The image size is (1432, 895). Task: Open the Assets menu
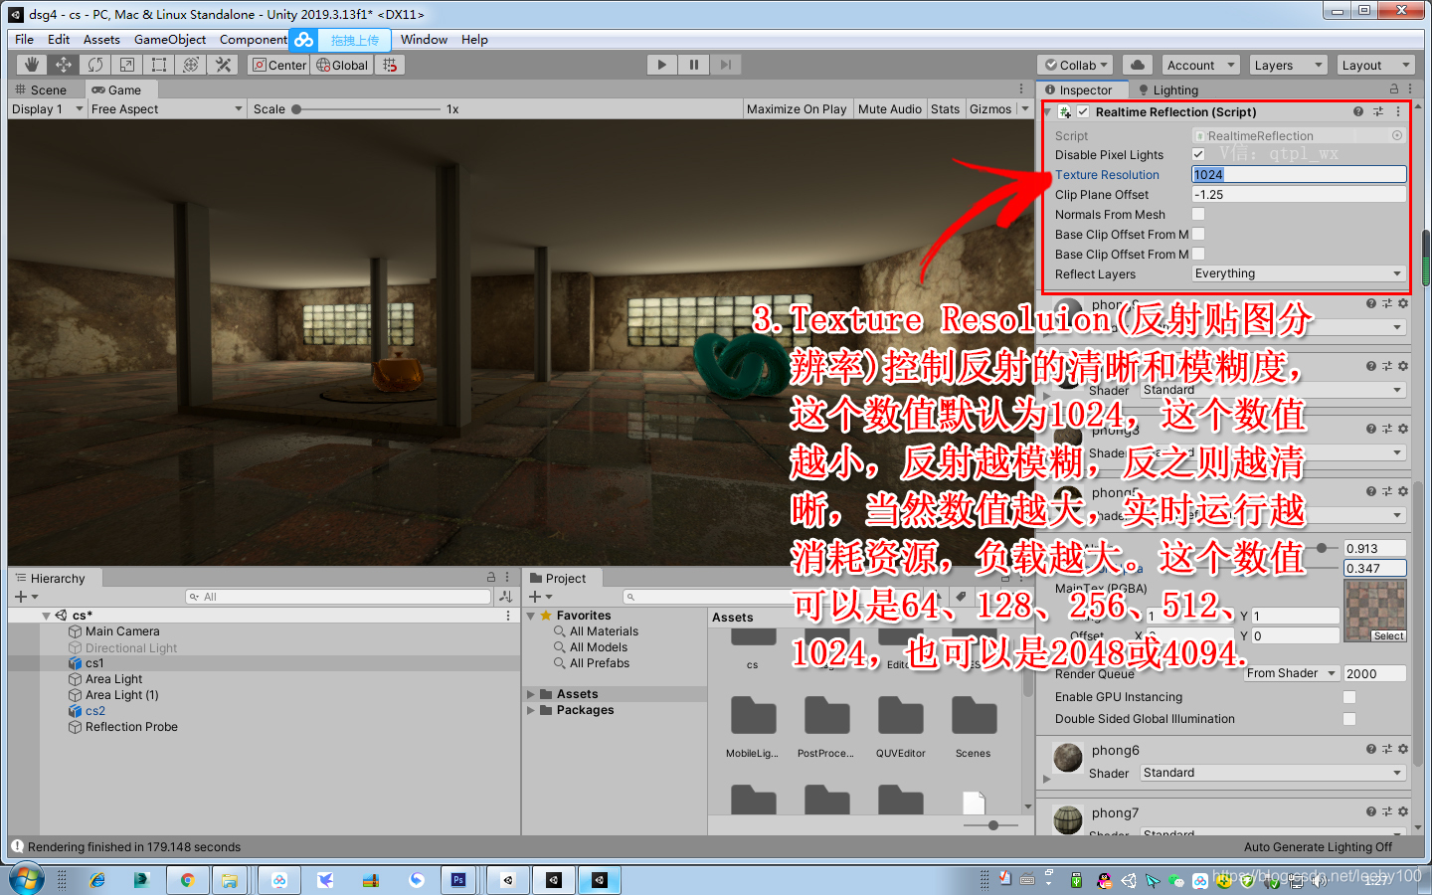point(101,40)
